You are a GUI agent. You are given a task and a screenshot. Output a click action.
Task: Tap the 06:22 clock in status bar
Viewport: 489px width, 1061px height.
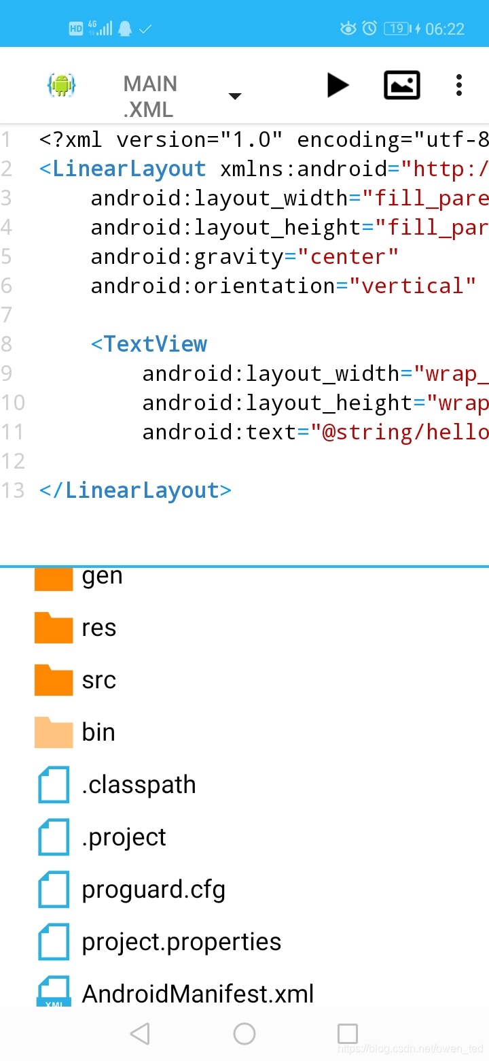click(445, 29)
